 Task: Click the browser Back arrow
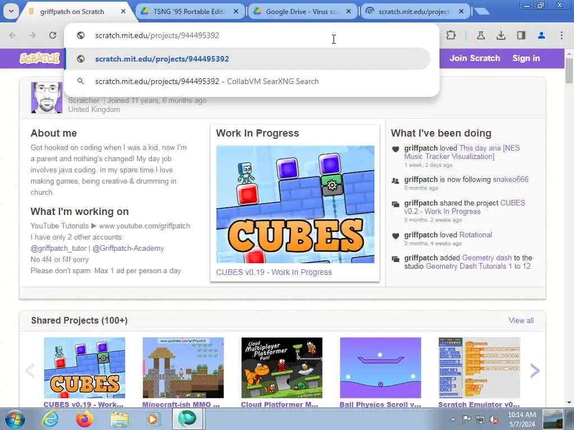tap(12, 35)
